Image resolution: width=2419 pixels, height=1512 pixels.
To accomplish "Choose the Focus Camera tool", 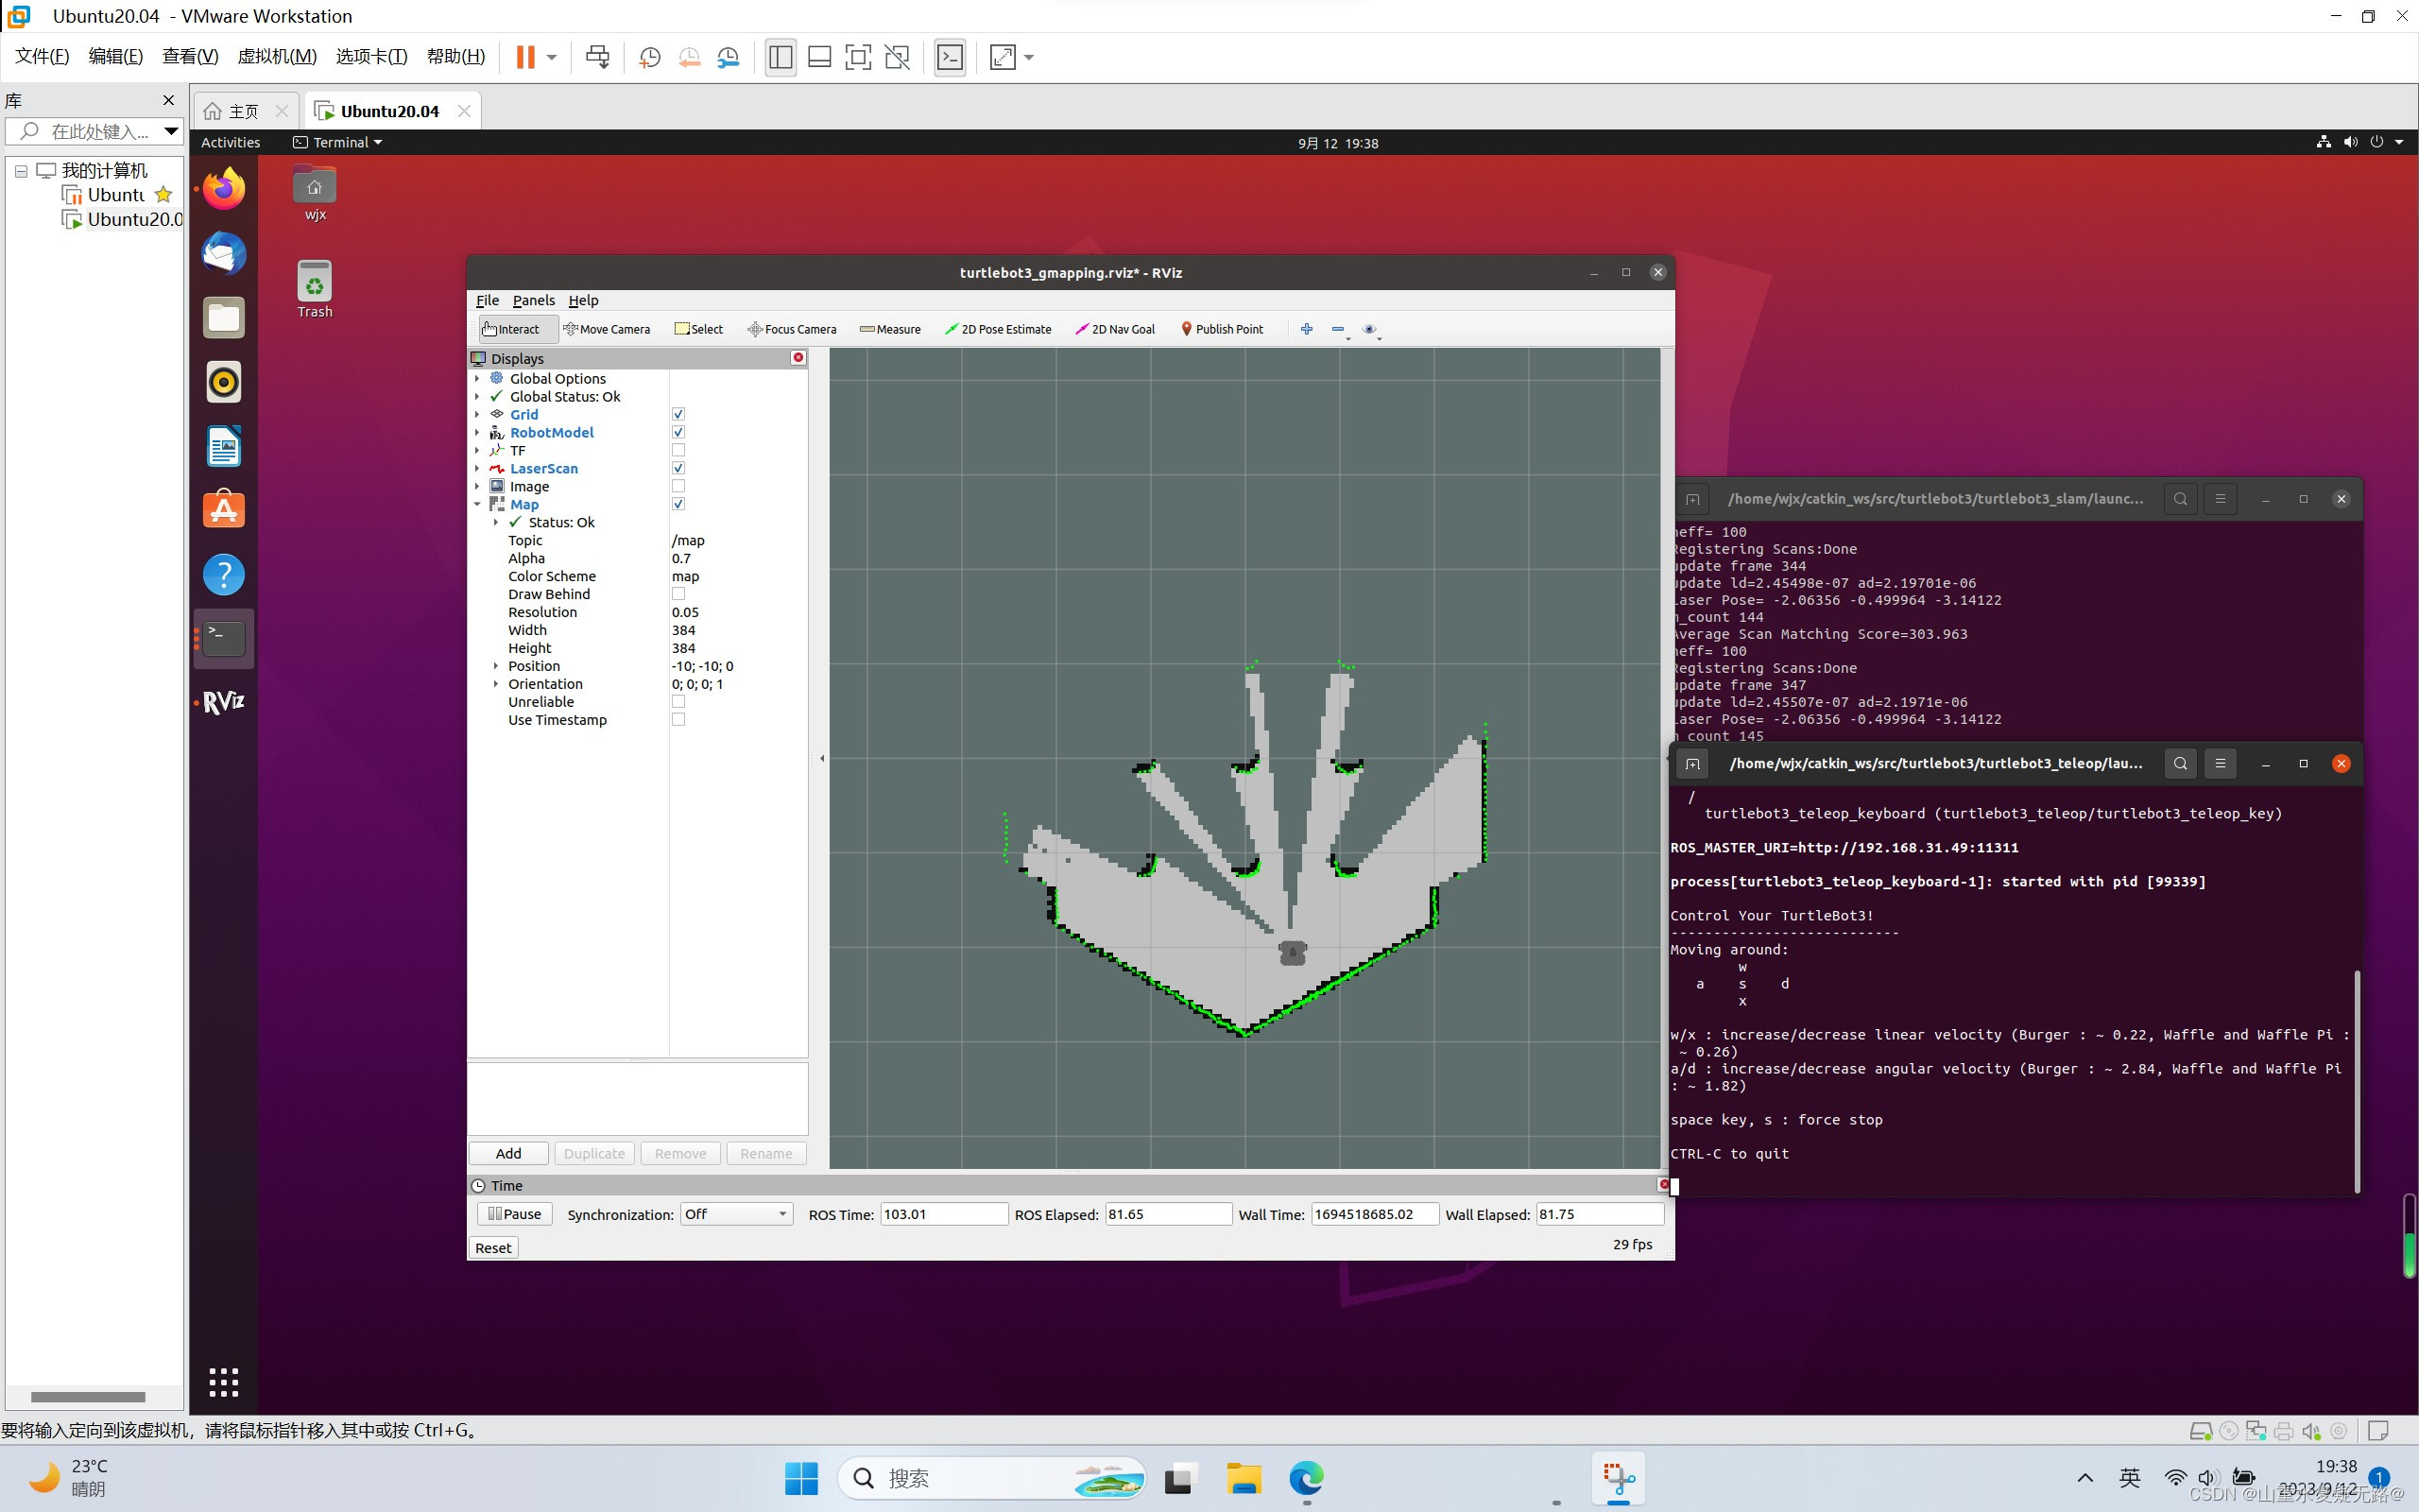I will [x=793, y=329].
